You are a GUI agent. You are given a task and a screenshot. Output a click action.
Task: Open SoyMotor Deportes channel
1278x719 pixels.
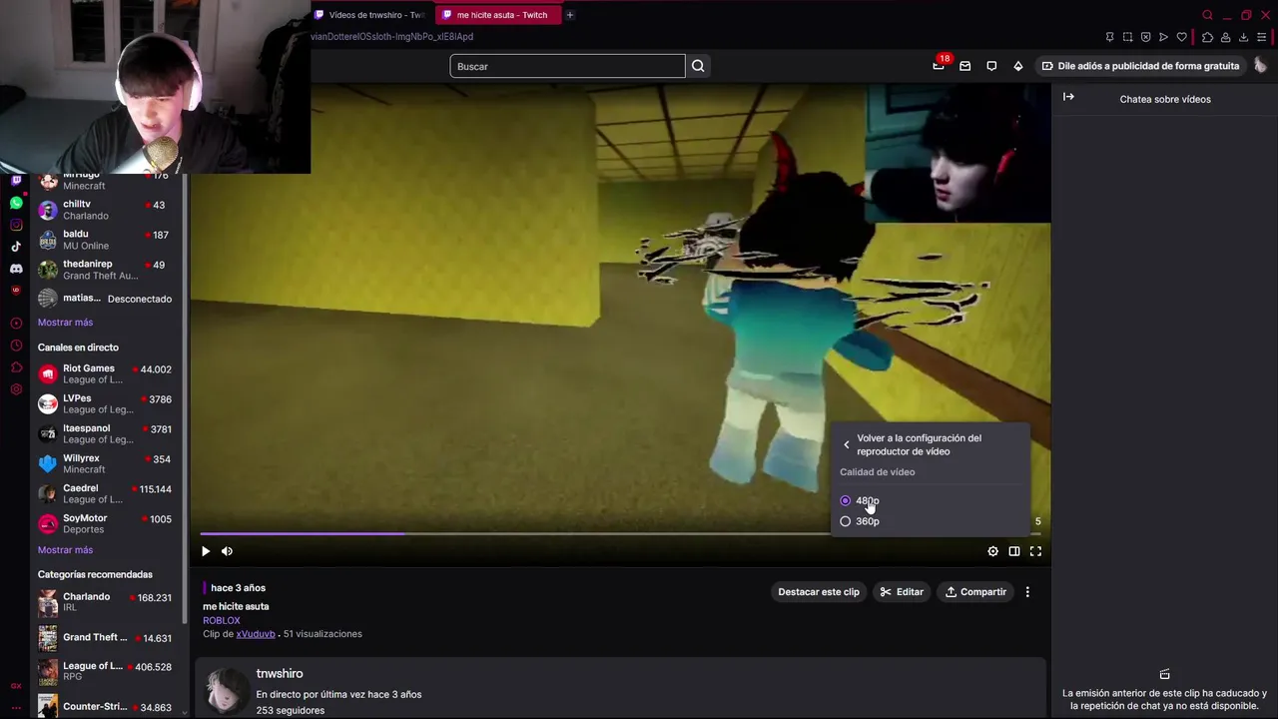point(105,524)
